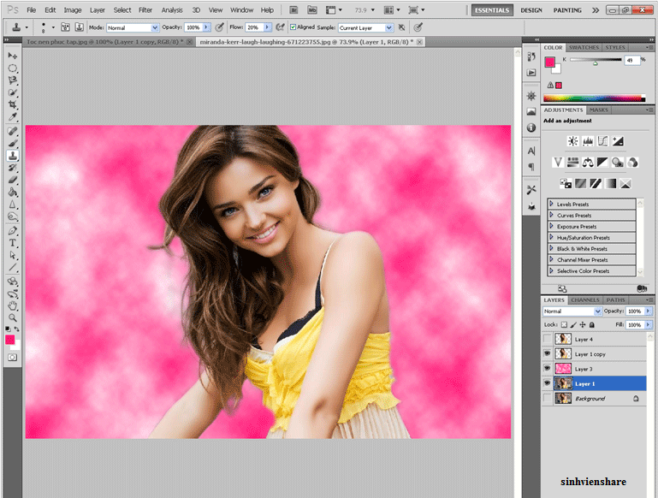Image resolution: width=658 pixels, height=498 pixels.
Task: Expand the Levels Presets list
Action: point(552,205)
